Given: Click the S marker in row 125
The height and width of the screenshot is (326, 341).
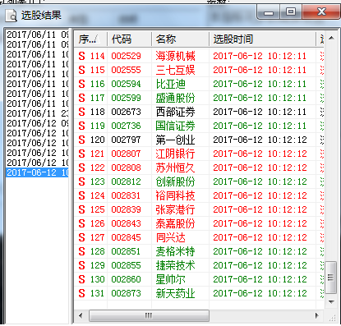Looking at the screenshot, I should [x=81, y=209].
